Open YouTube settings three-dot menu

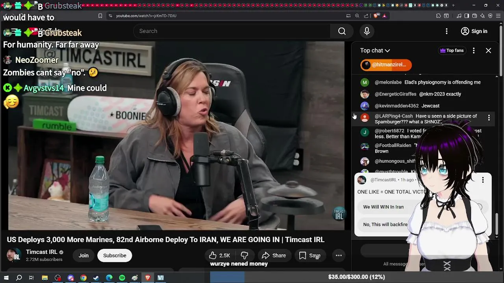point(447,31)
